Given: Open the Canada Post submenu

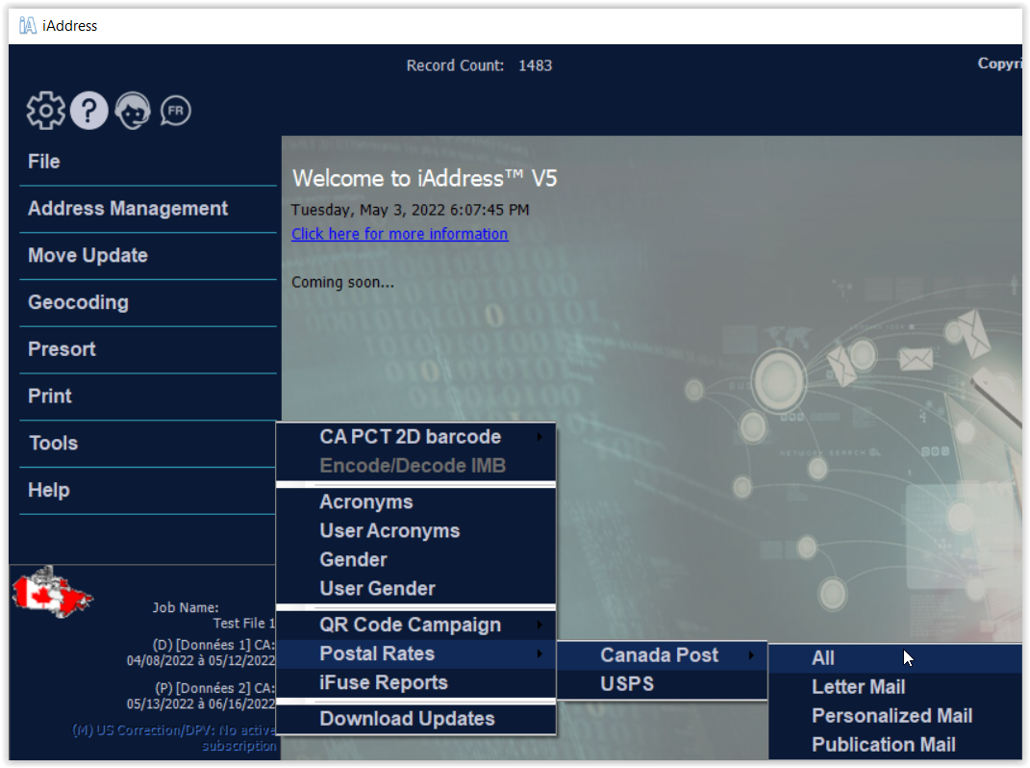Looking at the screenshot, I should 662,655.
